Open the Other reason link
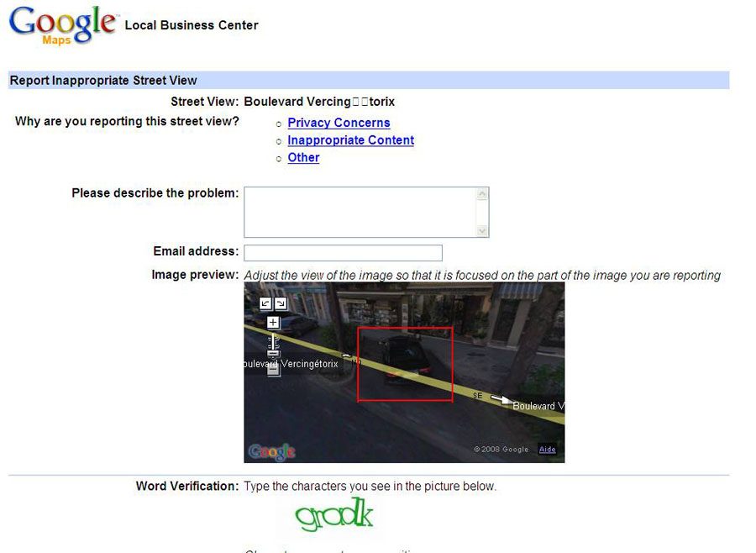Screen dimensions: 756x553 click(303, 157)
